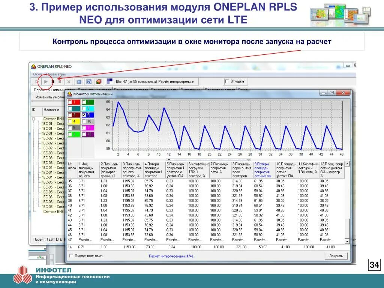384x288 pixels.
Task: Click the table scrollbar down arrow
Action: tap(347, 241)
